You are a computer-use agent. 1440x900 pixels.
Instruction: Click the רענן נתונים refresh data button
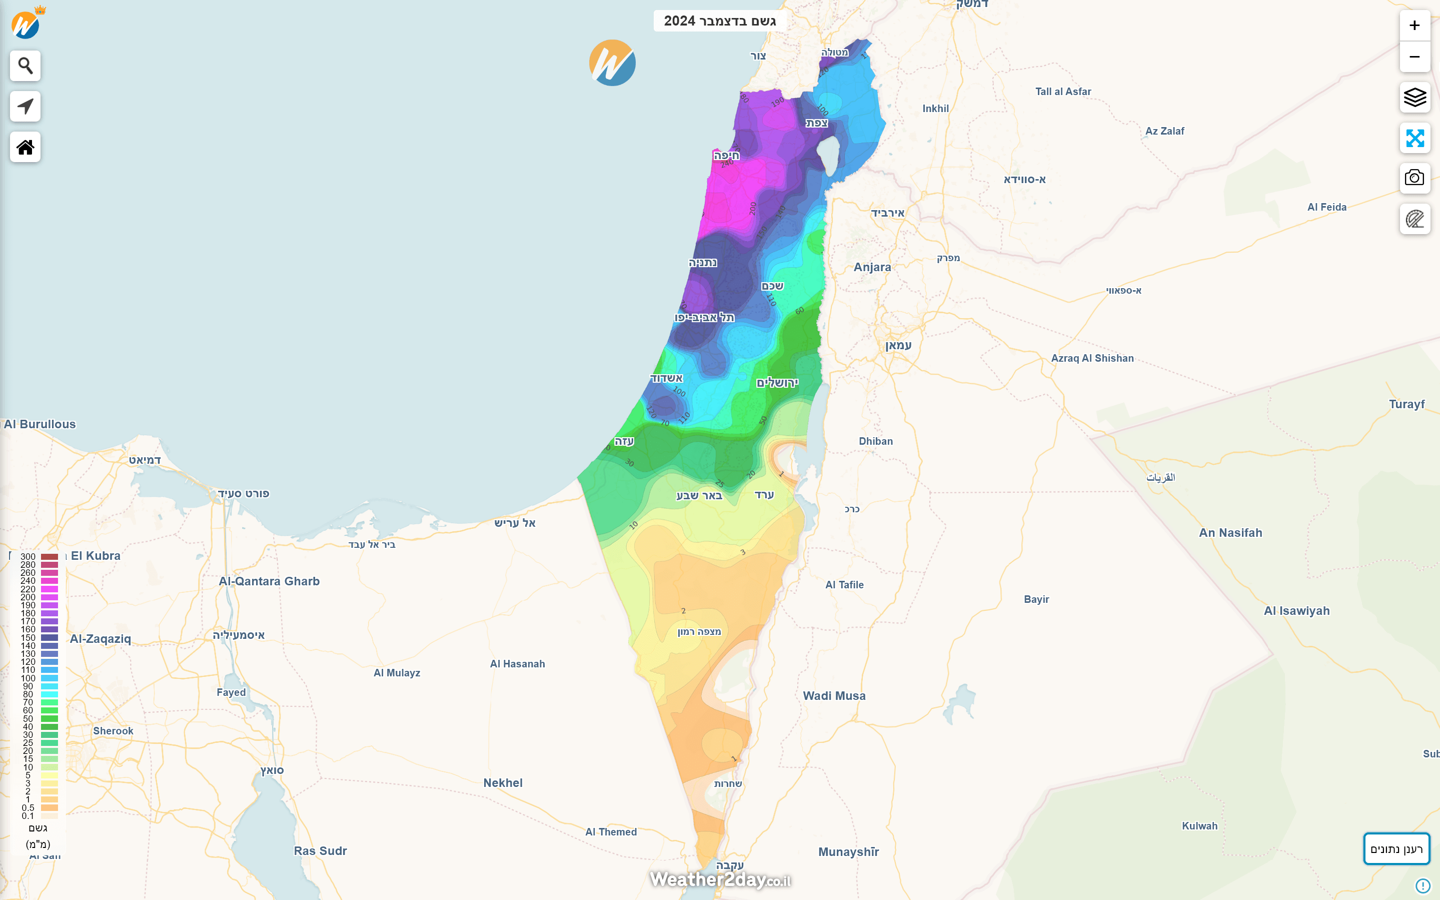pos(1396,849)
